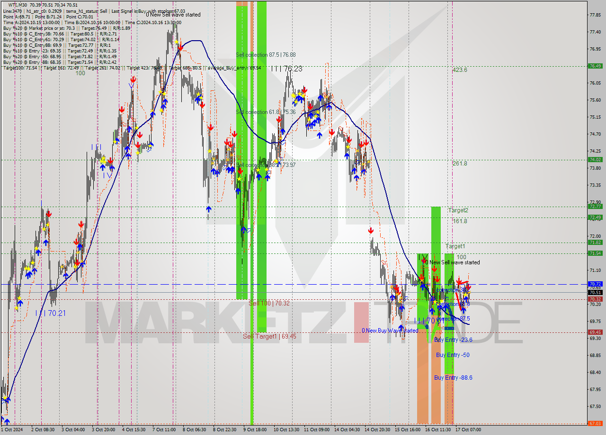Click the '15 Oct 16:00' time axis label
Viewport: 606px width, 435px height.
pyautogui.click(x=408, y=430)
